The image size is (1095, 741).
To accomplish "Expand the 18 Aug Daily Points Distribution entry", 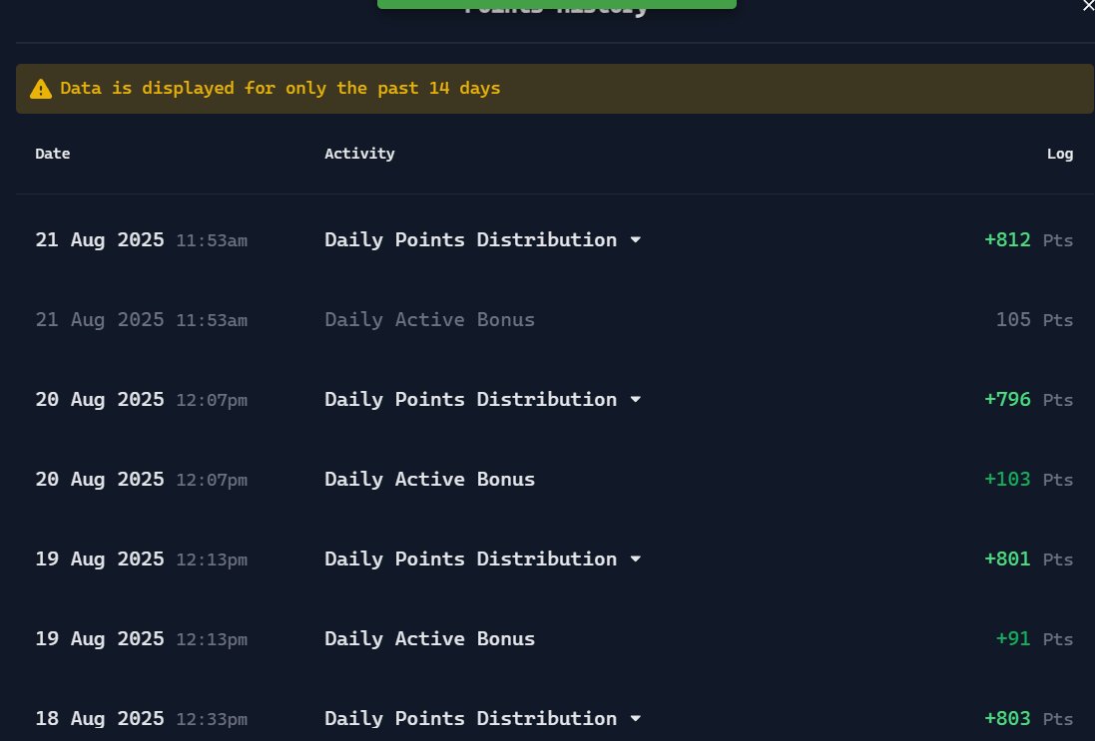I will [636, 718].
